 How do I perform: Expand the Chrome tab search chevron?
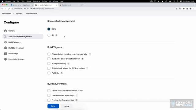(194, 5)
